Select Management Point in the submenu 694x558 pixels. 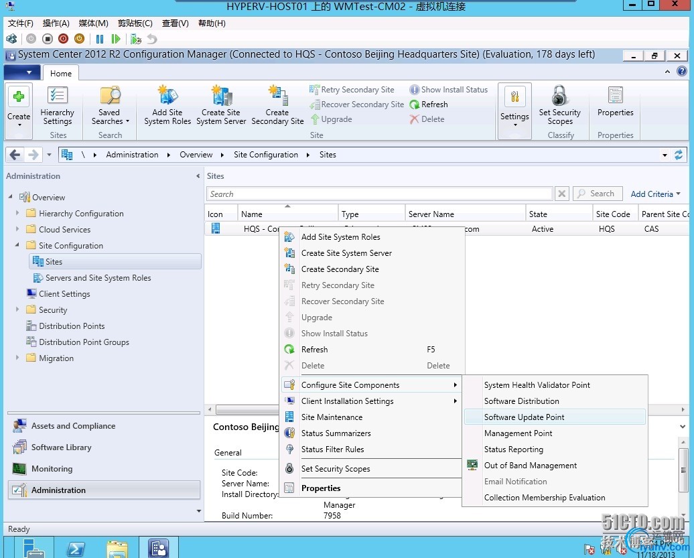pyautogui.click(x=555, y=433)
